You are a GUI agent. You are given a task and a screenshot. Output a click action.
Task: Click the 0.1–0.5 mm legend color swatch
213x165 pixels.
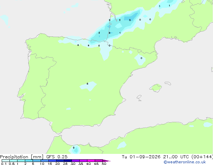[x=6, y=161]
